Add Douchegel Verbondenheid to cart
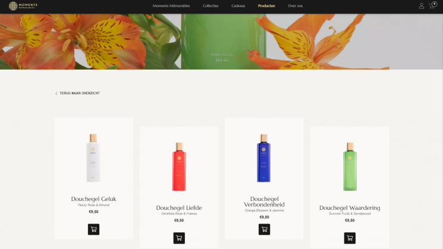The width and height of the screenshot is (443, 249). [264, 229]
